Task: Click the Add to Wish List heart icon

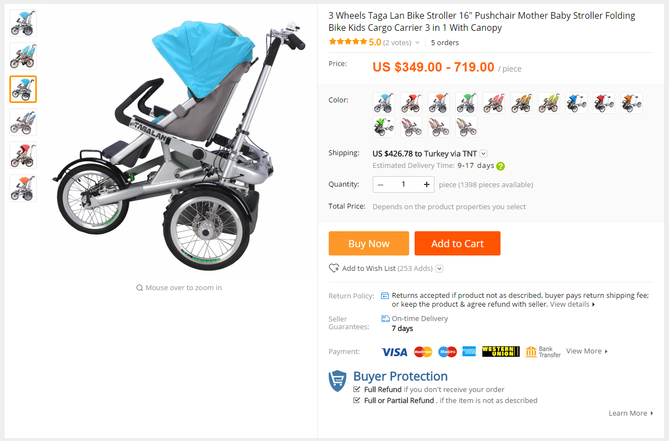Action: (334, 268)
